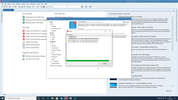
Task: Click Create a new project link
Action: [x=32, y=42]
